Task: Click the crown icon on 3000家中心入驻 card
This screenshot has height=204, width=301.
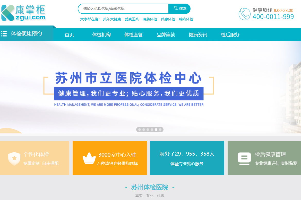Action: pos(89,158)
